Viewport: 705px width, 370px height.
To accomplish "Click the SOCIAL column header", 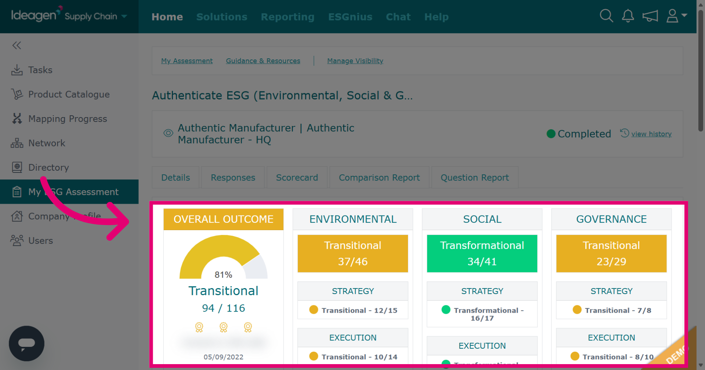I will coord(482,219).
